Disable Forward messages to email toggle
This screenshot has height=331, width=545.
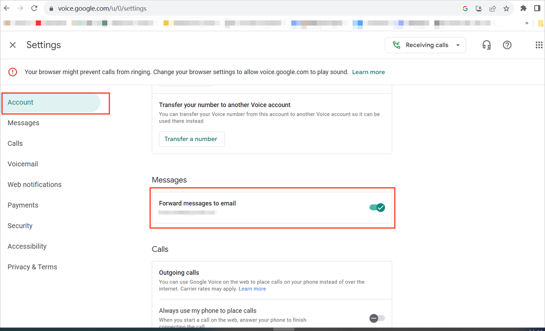point(377,208)
